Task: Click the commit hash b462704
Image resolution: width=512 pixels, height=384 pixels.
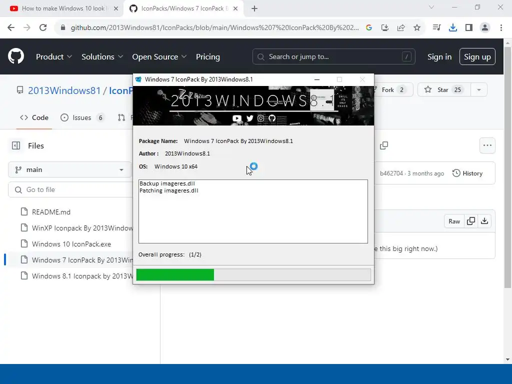Action: point(391,173)
